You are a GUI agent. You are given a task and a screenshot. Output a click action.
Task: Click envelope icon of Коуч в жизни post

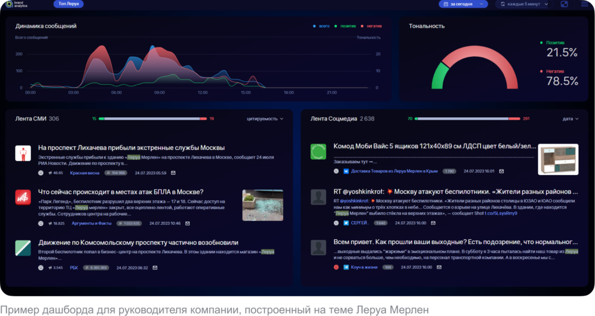pos(439,267)
